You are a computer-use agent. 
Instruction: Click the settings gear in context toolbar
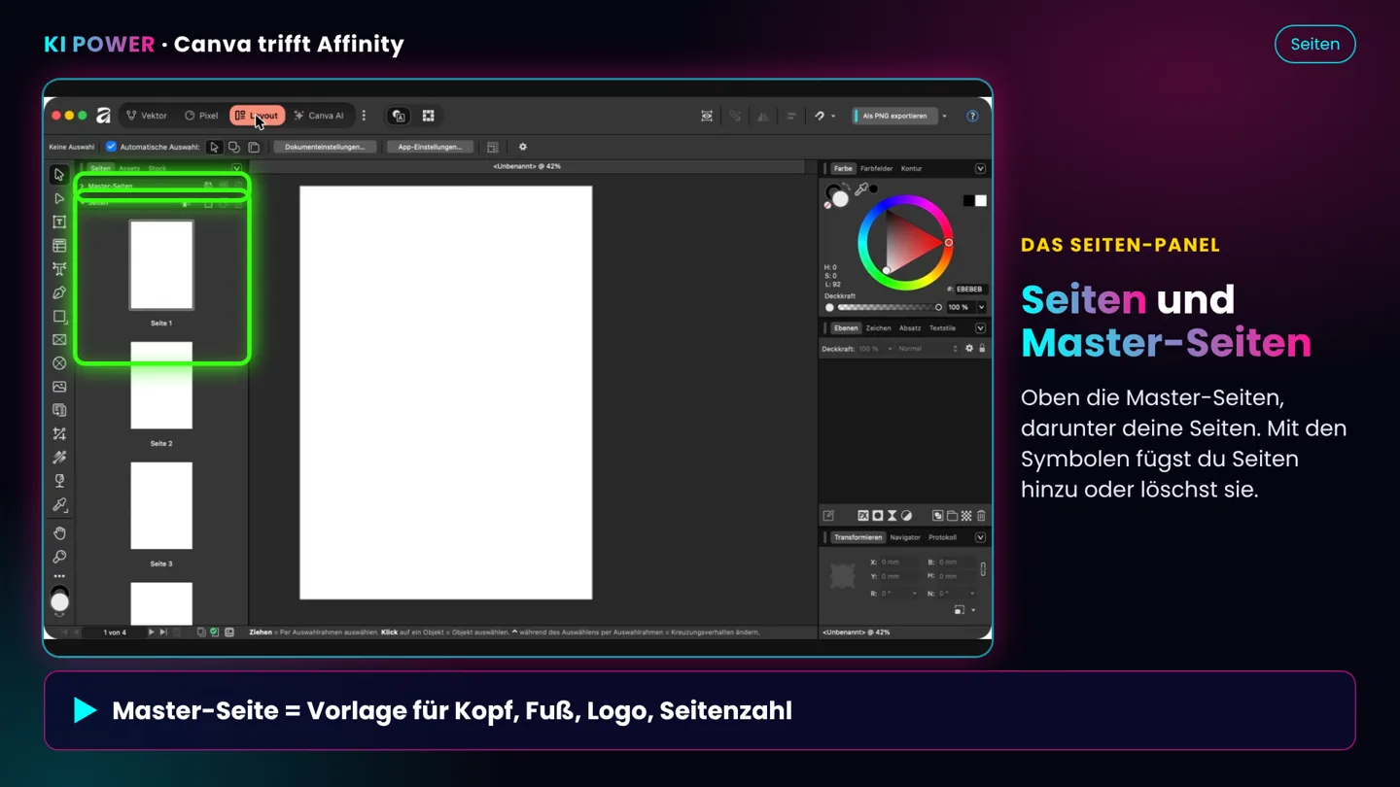click(523, 147)
